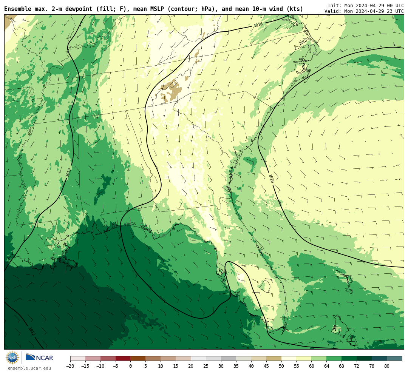Pick the light green 60 to 64 legend swatch
Screen dimensions: 408x373
[319, 358]
